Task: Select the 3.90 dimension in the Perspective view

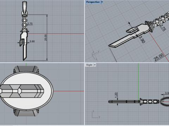Action: 142,39
